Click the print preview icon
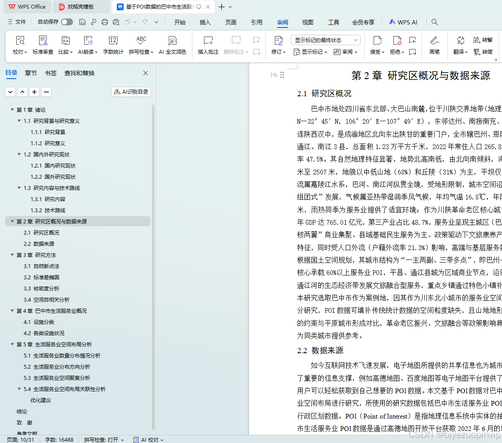 (x=116, y=22)
